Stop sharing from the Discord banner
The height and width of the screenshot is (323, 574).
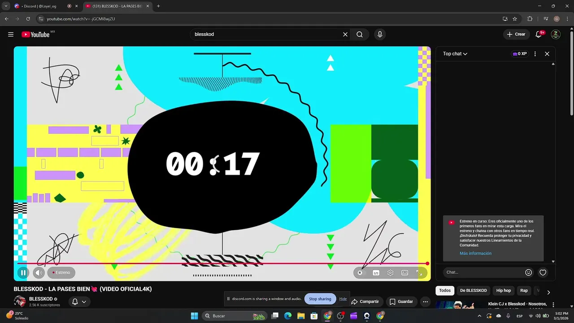(x=320, y=299)
